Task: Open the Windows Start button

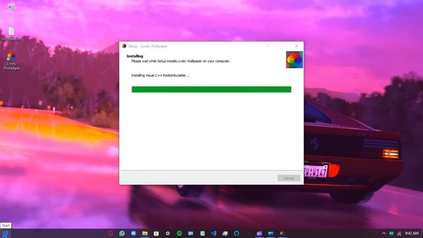Action: [5, 233]
